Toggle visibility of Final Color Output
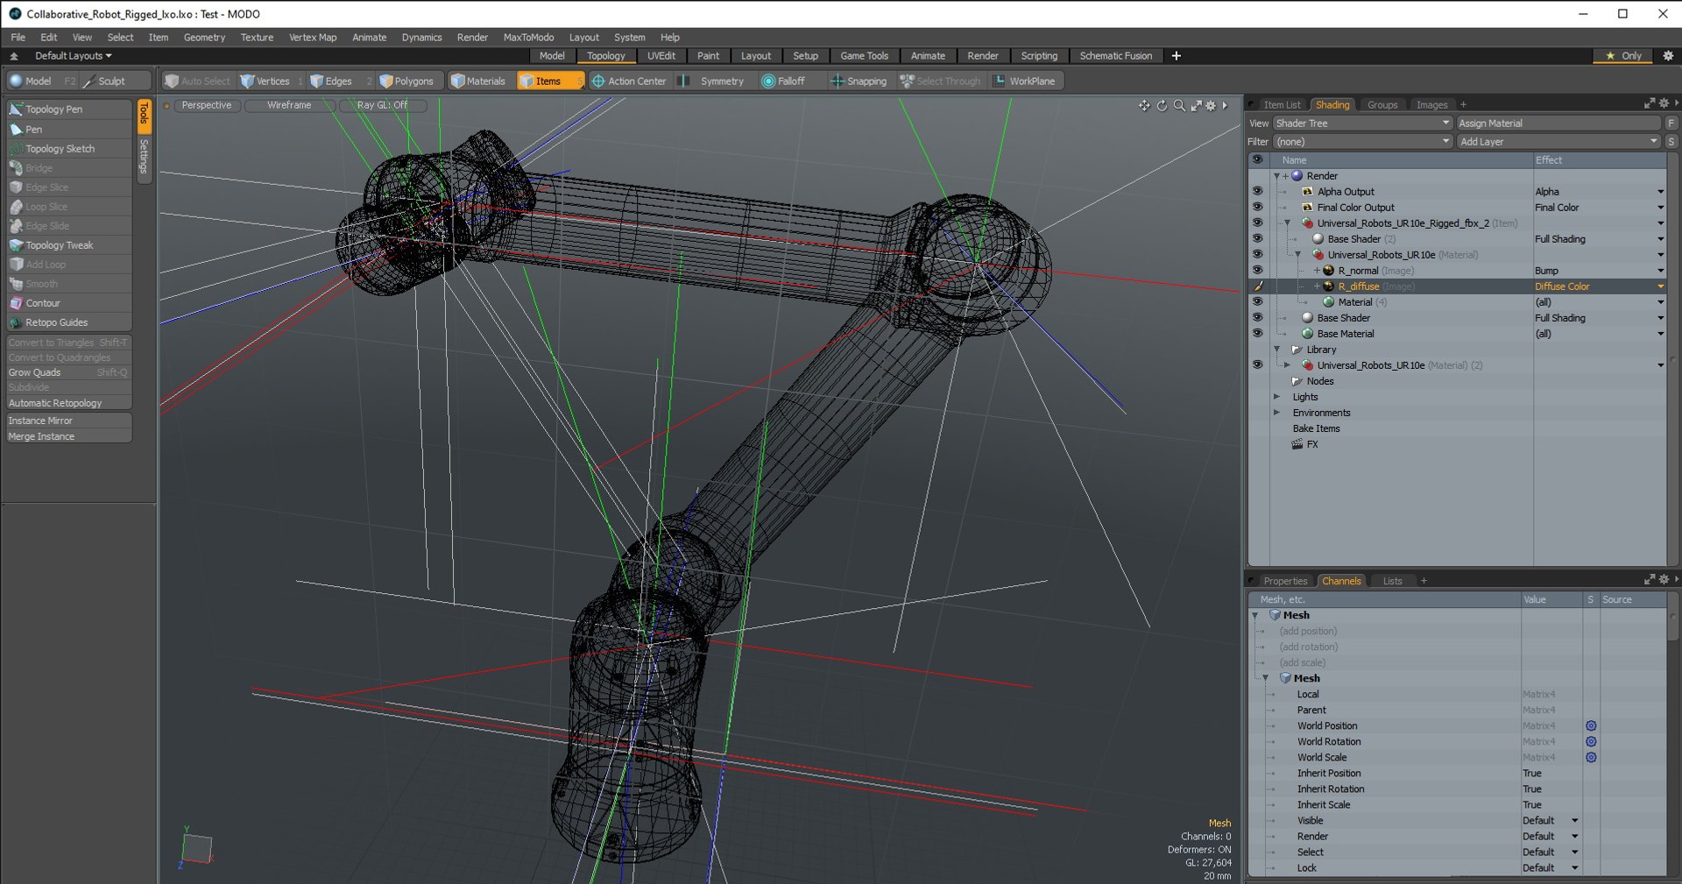The height and width of the screenshot is (884, 1682). coord(1257,207)
